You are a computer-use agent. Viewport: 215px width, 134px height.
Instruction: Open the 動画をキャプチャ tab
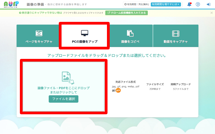176,36
